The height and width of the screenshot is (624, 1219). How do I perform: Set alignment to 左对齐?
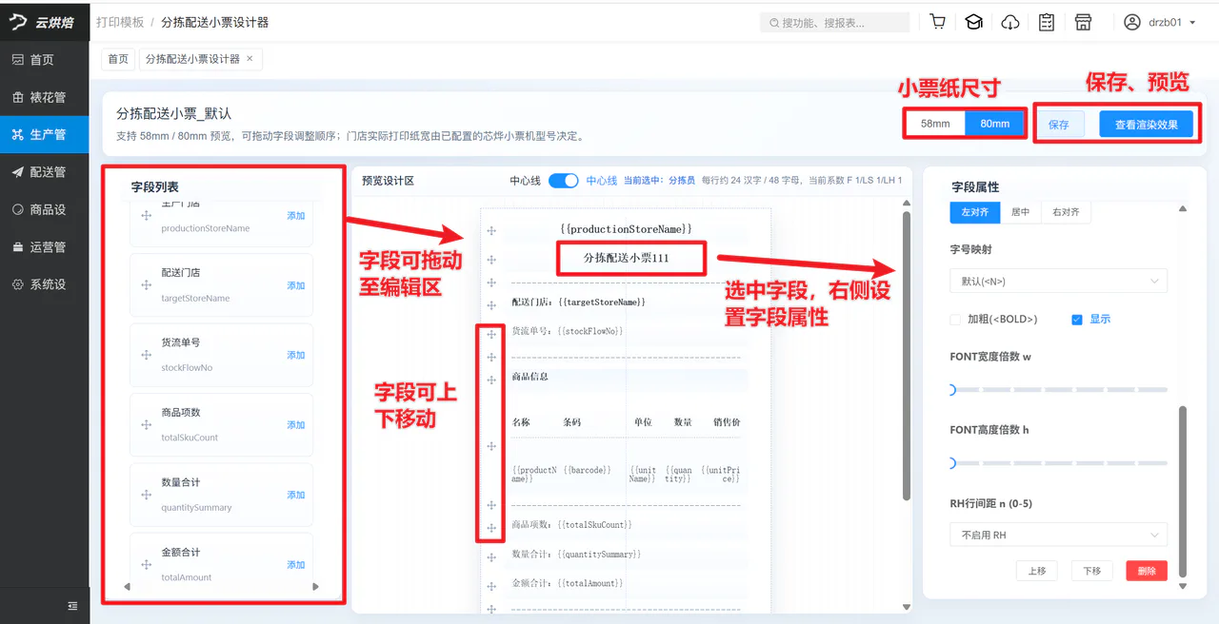975,212
